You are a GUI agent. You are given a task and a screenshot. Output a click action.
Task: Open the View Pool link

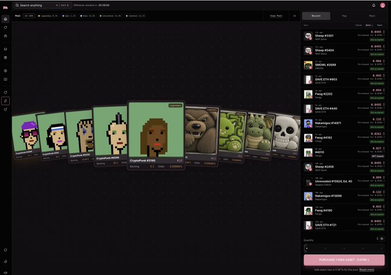(276, 16)
